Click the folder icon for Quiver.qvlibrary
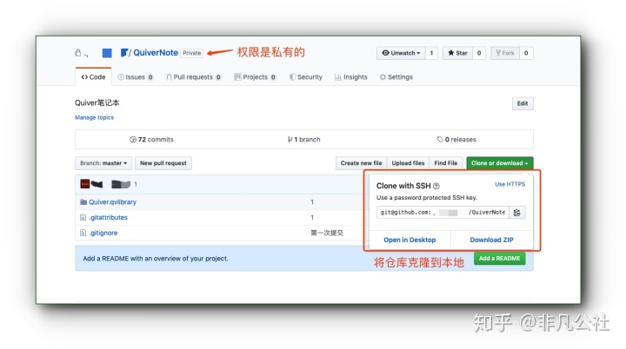The image size is (626, 349). point(83,202)
